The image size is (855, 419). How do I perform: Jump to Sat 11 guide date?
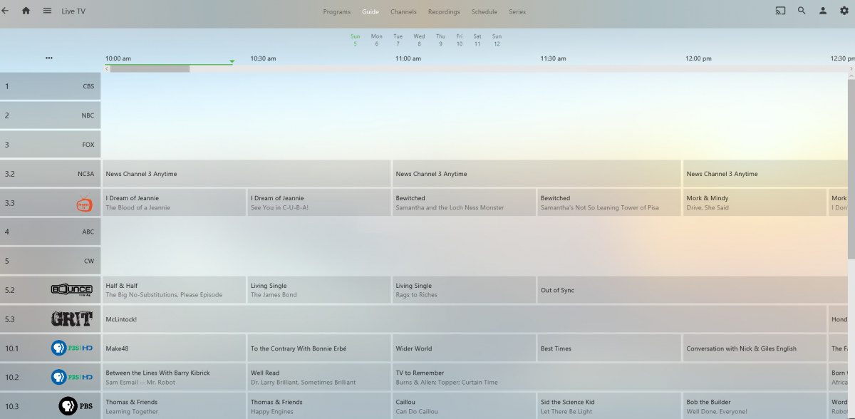point(477,40)
